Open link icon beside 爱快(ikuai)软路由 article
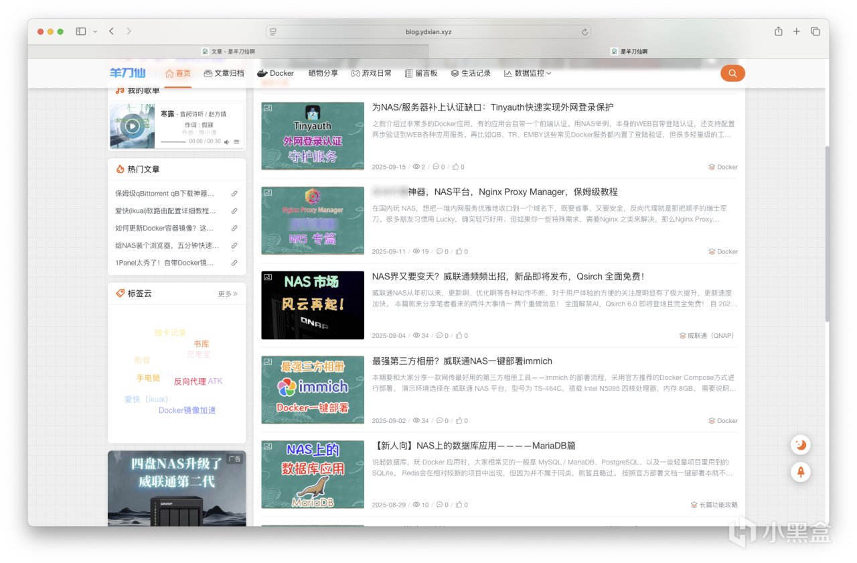Image resolution: width=857 pixels, height=563 pixels. 234,211
